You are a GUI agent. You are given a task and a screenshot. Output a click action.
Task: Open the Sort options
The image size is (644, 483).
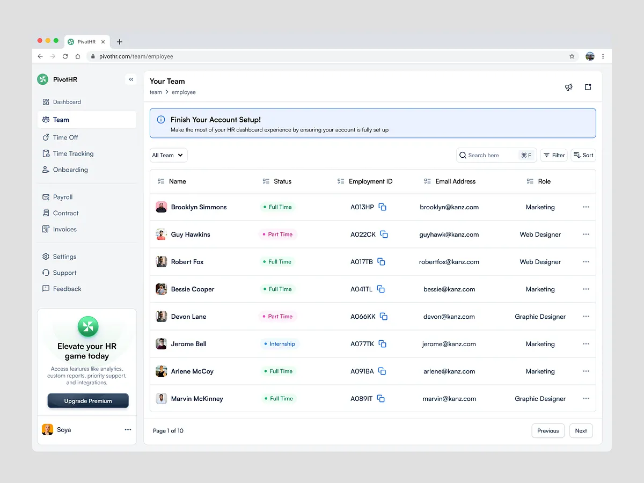(583, 155)
